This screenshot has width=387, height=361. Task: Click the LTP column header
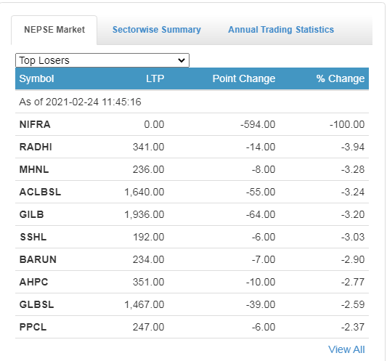click(155, 78)
